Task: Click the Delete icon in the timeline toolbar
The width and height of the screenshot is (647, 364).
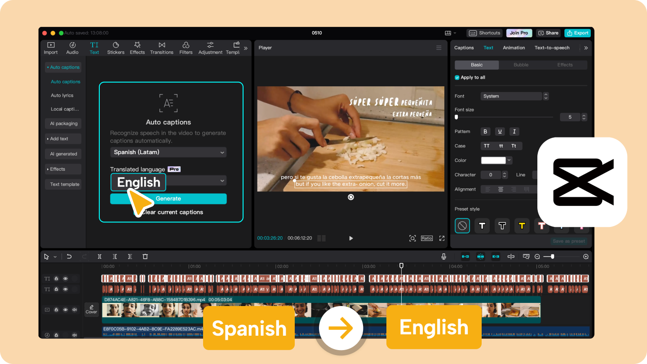Action: [145, 256]
